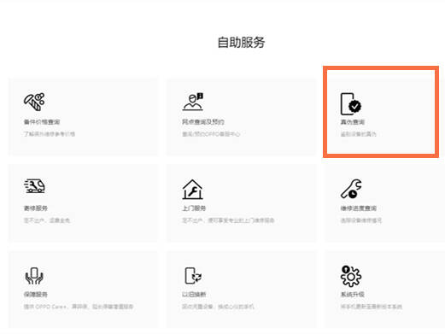Click the 自助服务 section heading
The width and height of the screenshot is (445, 334).
click(241, 43)
